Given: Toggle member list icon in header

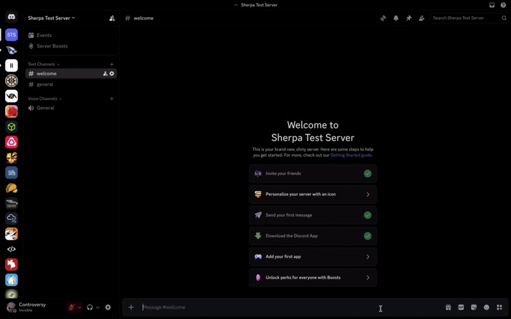Looking at the screenshot, I should (422, 18).
